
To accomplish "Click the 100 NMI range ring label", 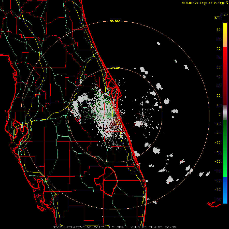I will coord(115,21).
